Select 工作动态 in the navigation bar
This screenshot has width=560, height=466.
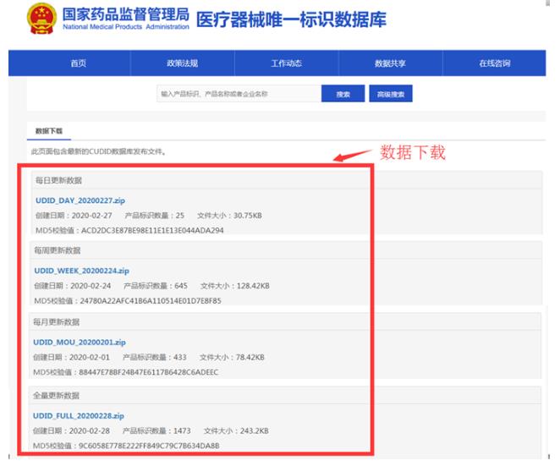coord(286,63)
